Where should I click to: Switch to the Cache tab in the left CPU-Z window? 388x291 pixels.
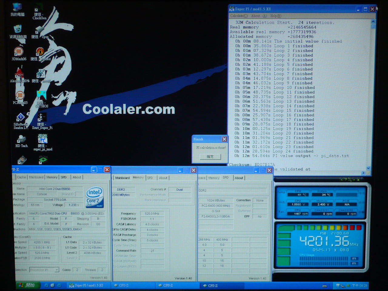21,177
